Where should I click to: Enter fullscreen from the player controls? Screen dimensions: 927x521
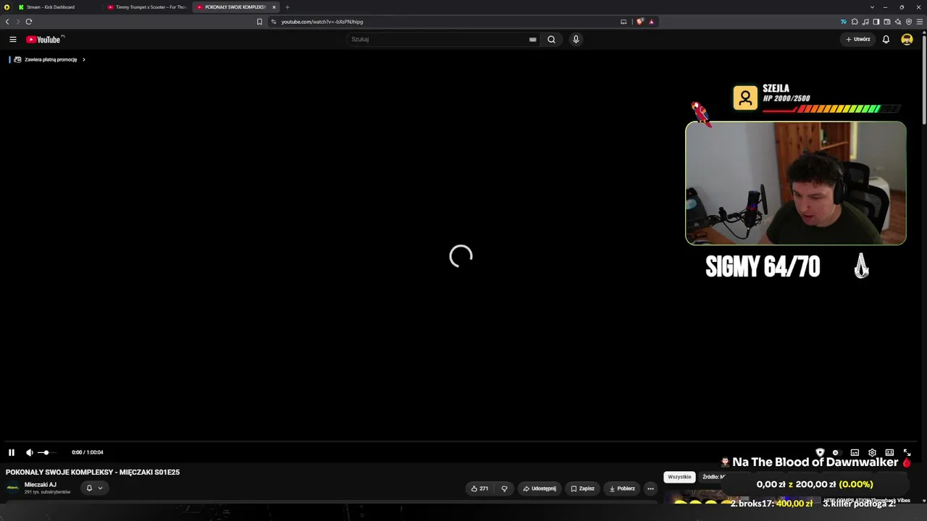click(907, 452)
